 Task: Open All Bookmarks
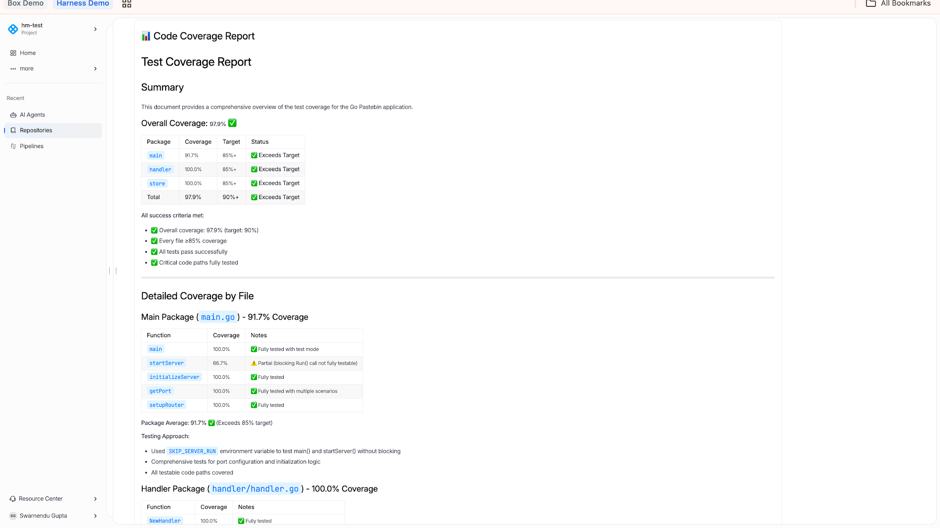pyautogui.click(x=898, y=4)
